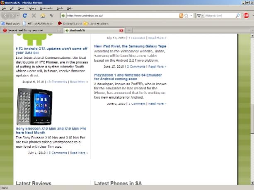Viewport: 254px width, 190px height.
Task: Open the tab list dropdown arrow
Action: coord(252,30)
